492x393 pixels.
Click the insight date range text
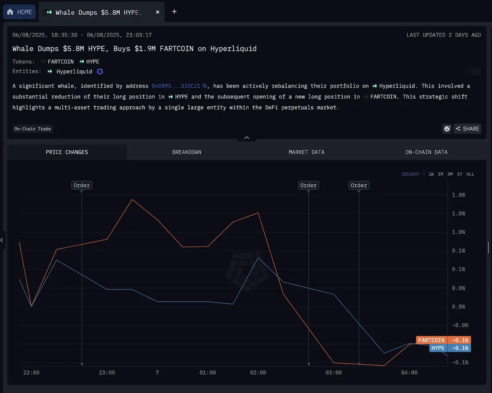(x=82, y=35)
